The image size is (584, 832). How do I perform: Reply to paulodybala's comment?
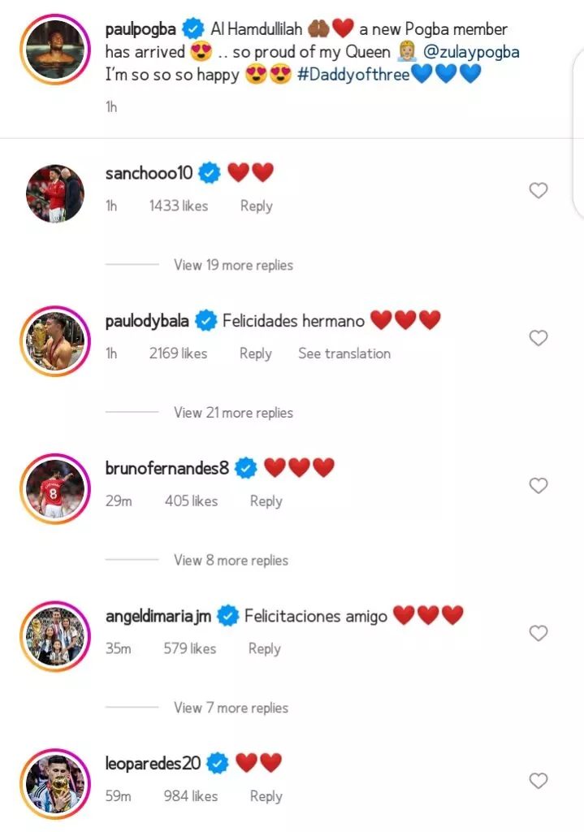256,353
